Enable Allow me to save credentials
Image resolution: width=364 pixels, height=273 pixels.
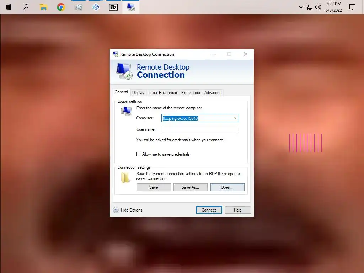coord(139,154)
